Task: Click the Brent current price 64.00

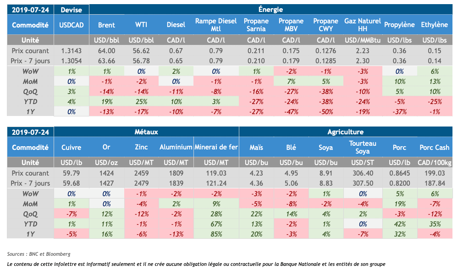Action: pyautogui.click(x=106, y=50)
